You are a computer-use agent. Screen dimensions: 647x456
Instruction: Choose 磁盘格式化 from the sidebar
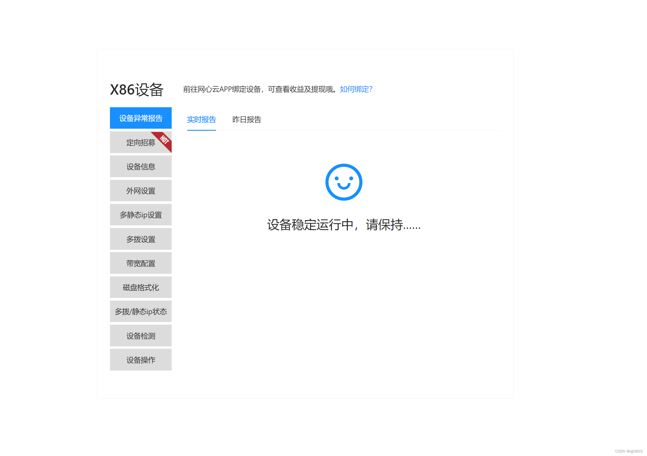click(141, 287)
